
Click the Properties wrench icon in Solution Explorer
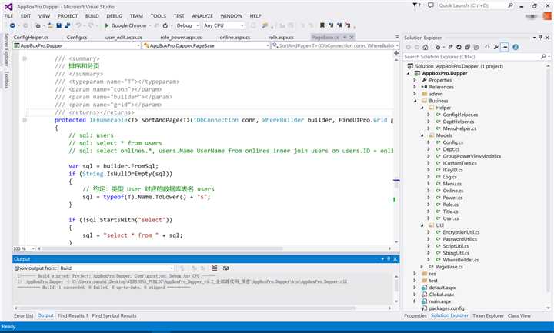(x=496, y=47)
